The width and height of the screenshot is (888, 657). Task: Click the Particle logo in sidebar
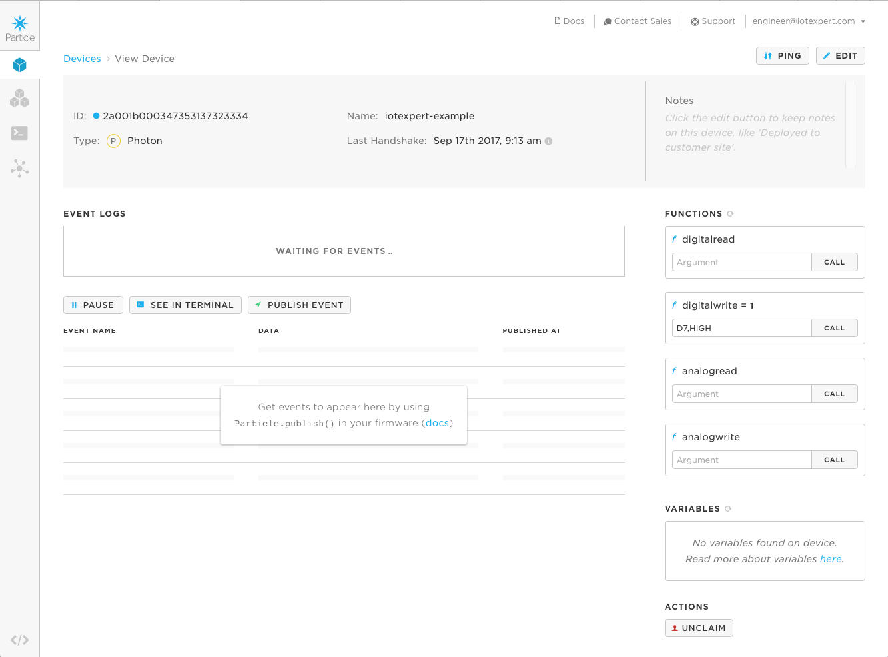tap(20, 29)
